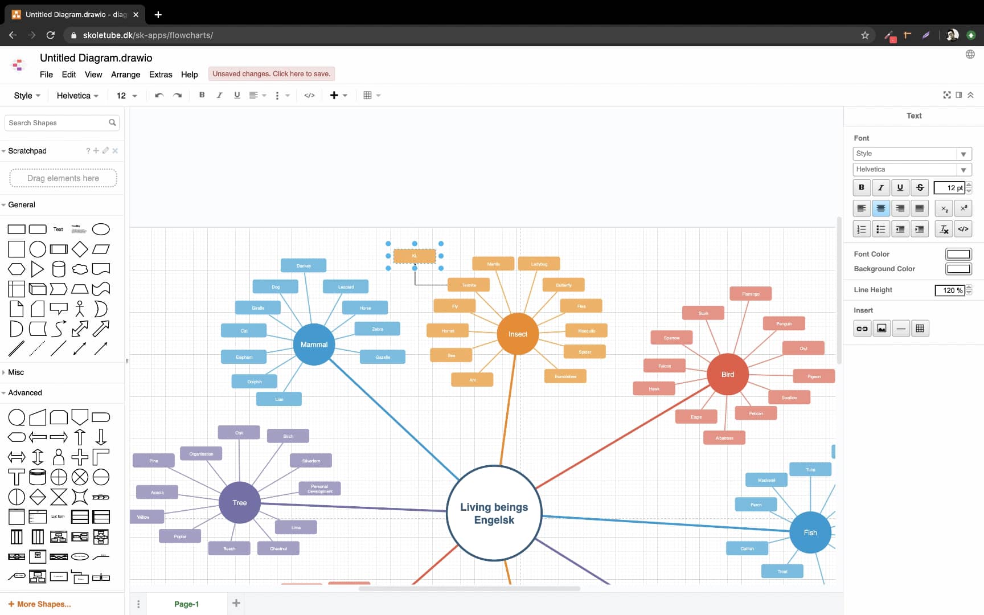Switch to the Page-1 tab
Screen dimensions: 984x615
pyautogui.click(x=186, y=604)
